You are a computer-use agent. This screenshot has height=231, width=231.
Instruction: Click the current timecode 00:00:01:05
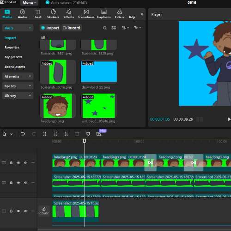pyautogui.click(x=160, y=119)
